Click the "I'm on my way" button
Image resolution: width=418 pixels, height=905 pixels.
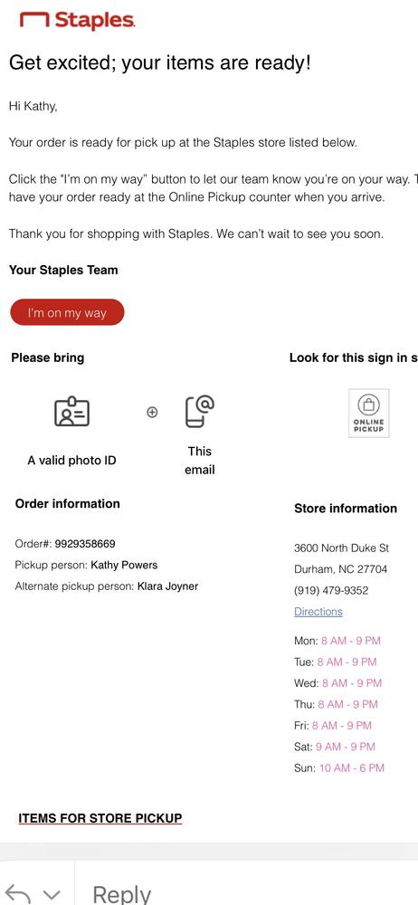click(x=67, y=312)
